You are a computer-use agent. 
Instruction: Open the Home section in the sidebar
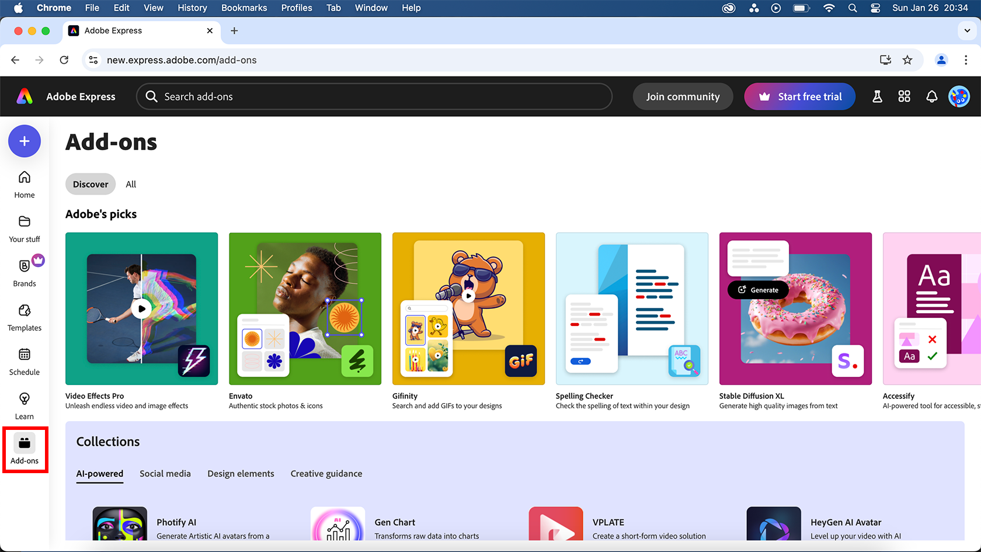[x=24, y=184]
